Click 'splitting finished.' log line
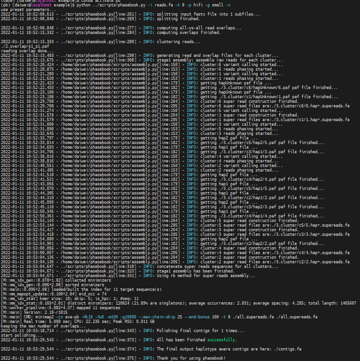The width and height of the screenshot is (360, 361). pos(100,19)
